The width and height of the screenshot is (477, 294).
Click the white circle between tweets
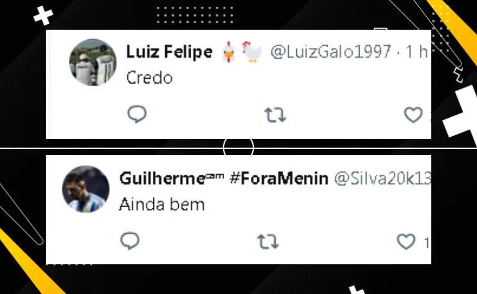pyautogui.click(x=238, y=148)
